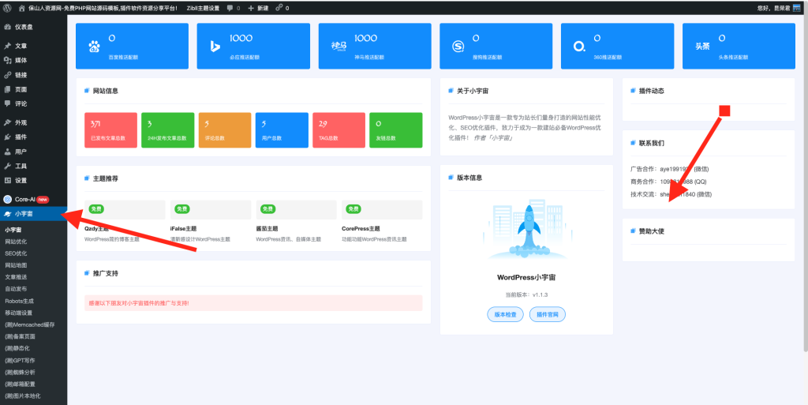Click the 外观 appearance brush icon
The image size is (808, 405).
[x=8, y=122]
